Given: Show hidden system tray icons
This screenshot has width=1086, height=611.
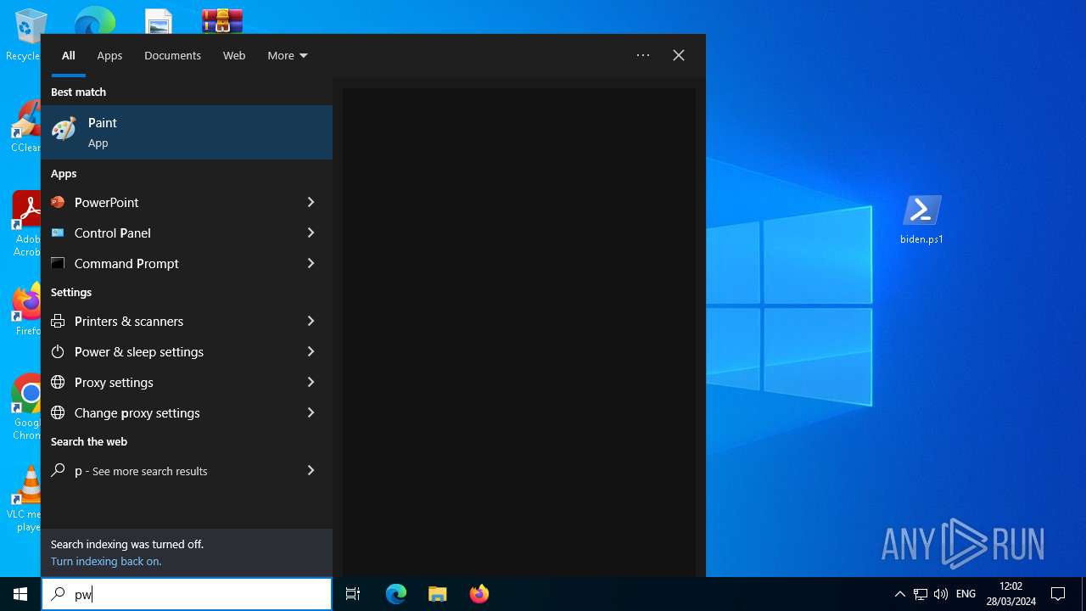Looking at the screenshot, I should [x=900, y=594].
